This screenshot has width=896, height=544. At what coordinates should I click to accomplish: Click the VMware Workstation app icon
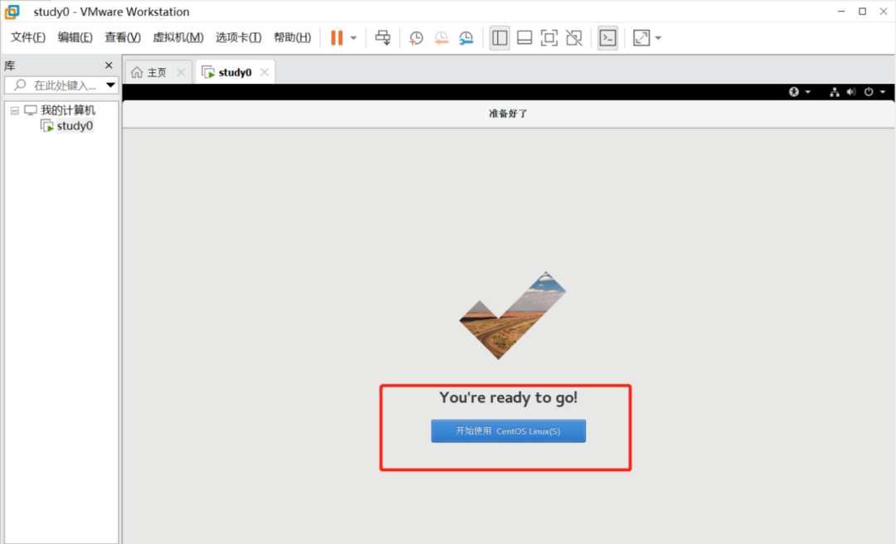12,12
